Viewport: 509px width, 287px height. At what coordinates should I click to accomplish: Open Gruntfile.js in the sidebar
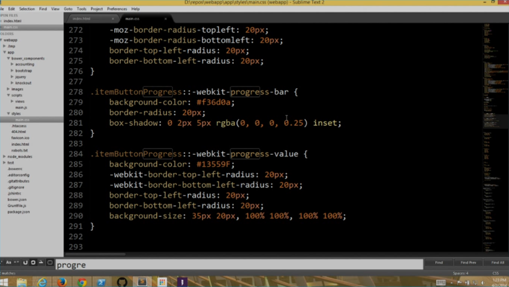(x=17, y=206)
